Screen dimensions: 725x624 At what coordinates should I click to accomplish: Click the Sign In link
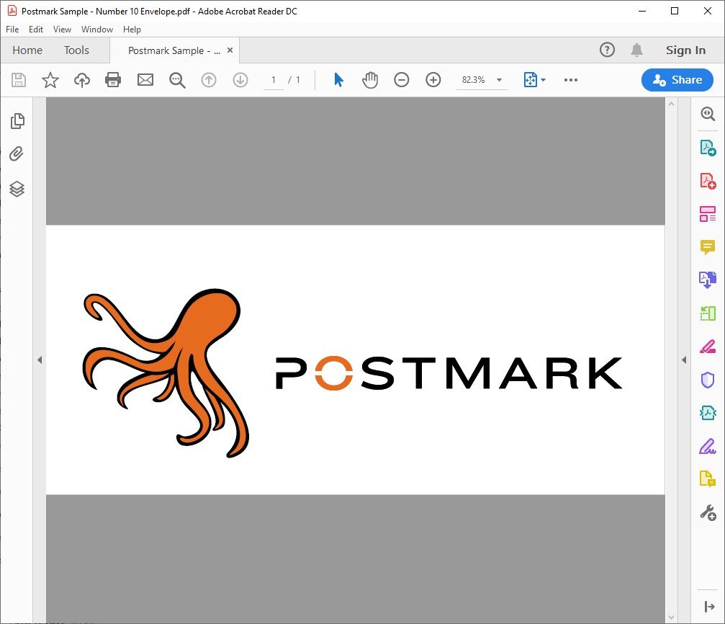[x=685, y=50]
